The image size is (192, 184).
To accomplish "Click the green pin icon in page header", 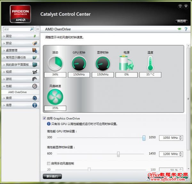I will click(179, 29).
